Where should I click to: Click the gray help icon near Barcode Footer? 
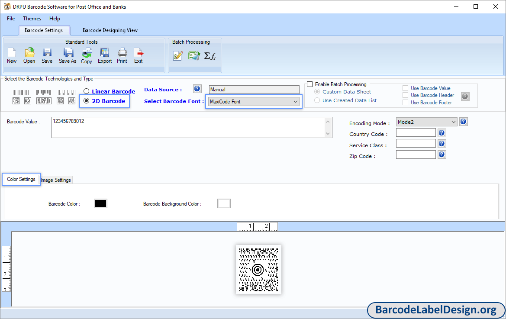pyautogui.click(x=465, y=96)
